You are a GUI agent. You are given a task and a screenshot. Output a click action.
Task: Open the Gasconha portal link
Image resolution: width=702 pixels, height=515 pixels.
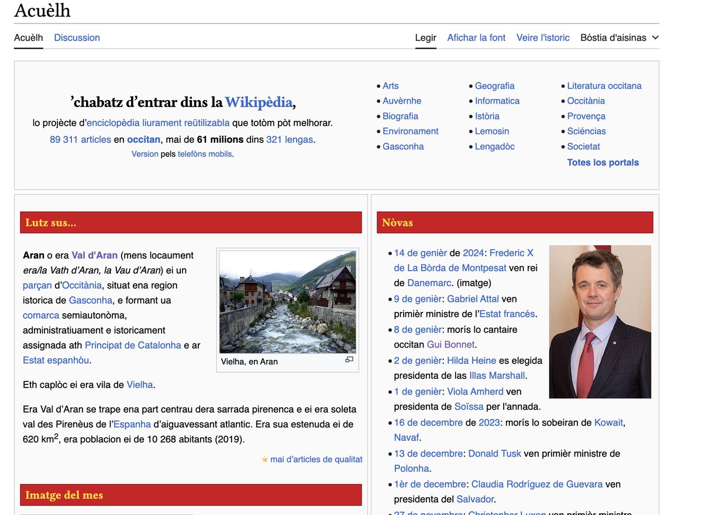click(403, 146)
